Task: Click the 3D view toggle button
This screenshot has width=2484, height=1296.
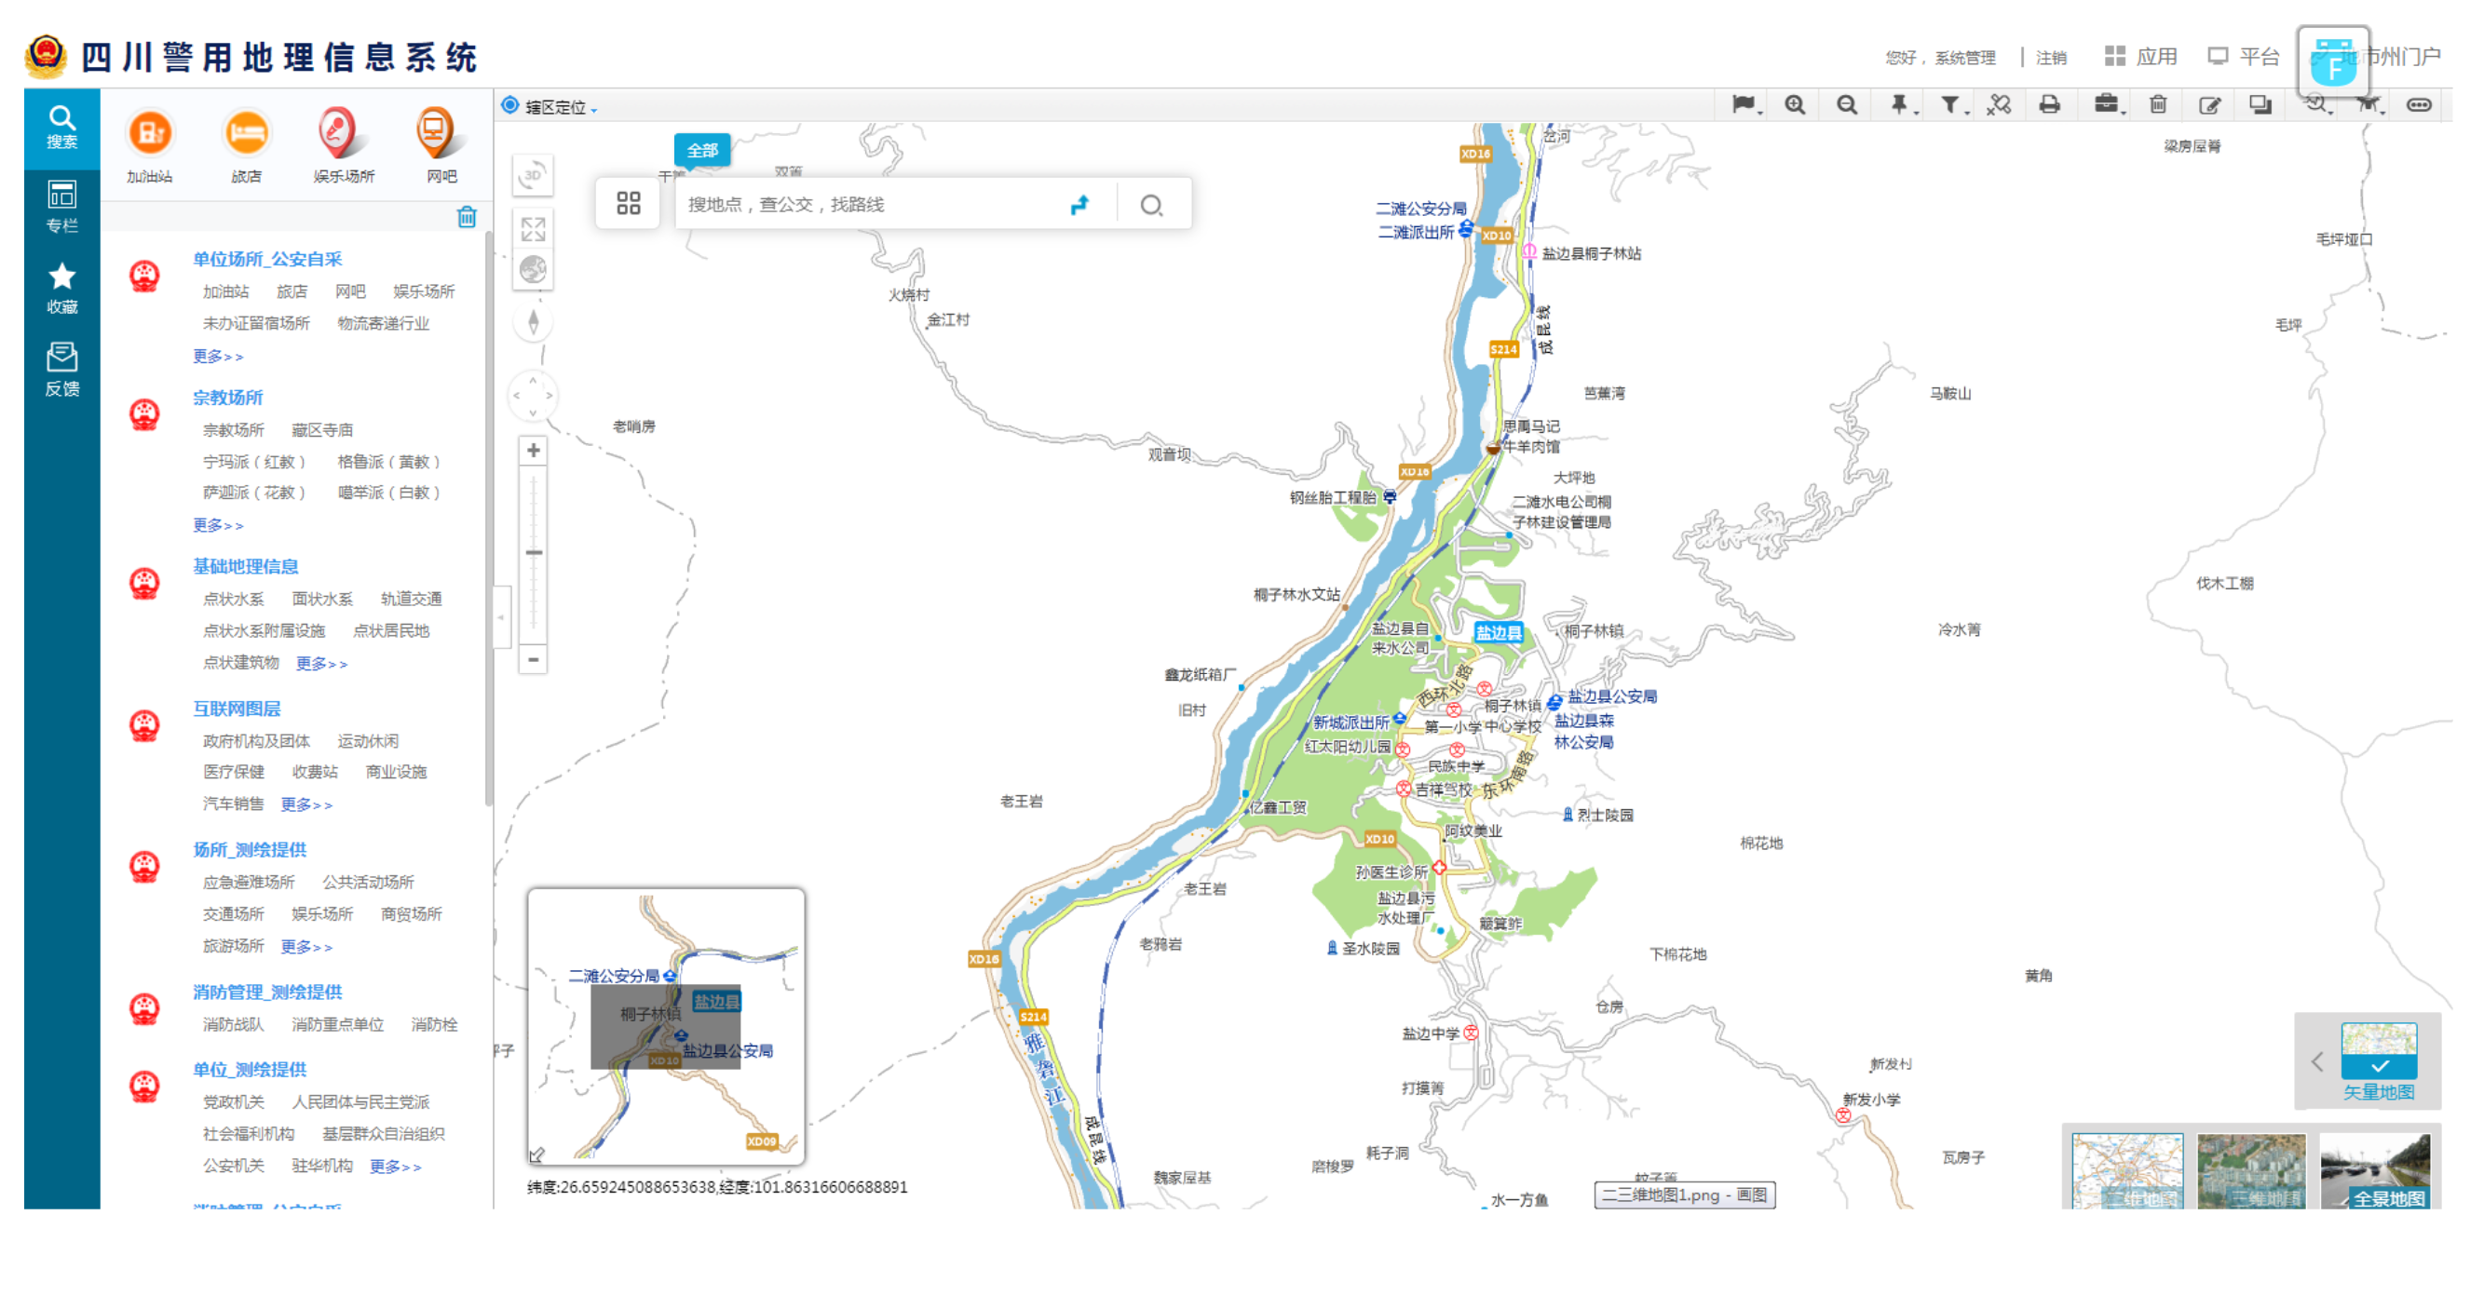Action: tap(534, 175)
